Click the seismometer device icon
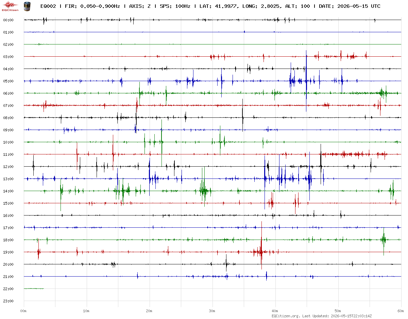Image resolution: width=408 pixels, height=319 pixels. [27, 6]
